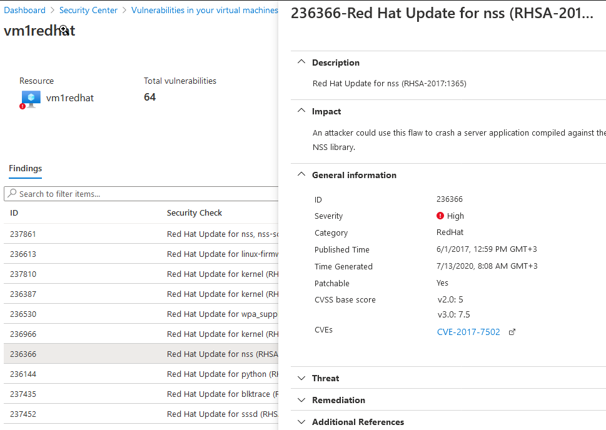Select finding row 237452
The image size is (606, 430).
point(141,414)
